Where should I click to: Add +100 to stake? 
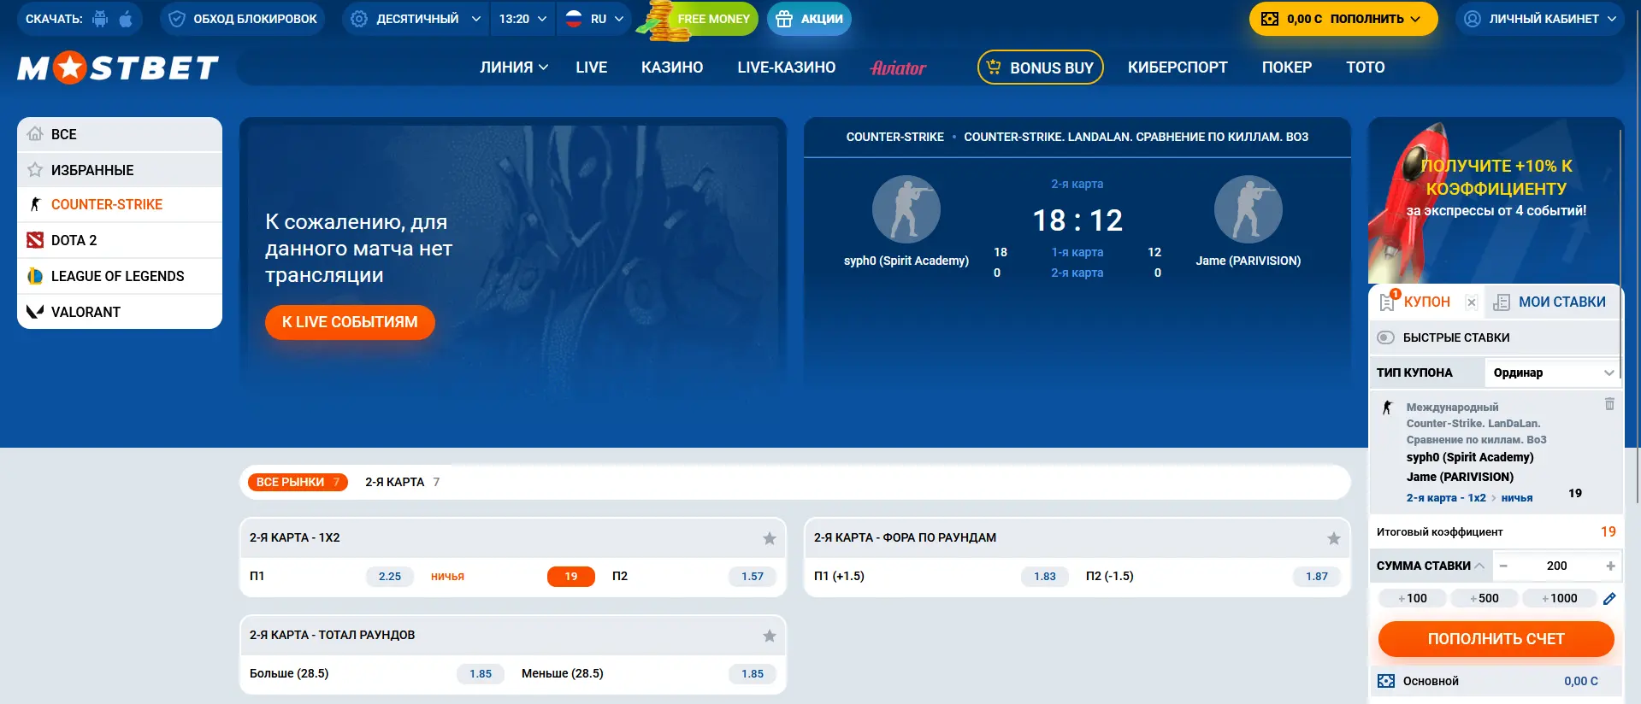pyautogui.click(x=1413, y=598)
